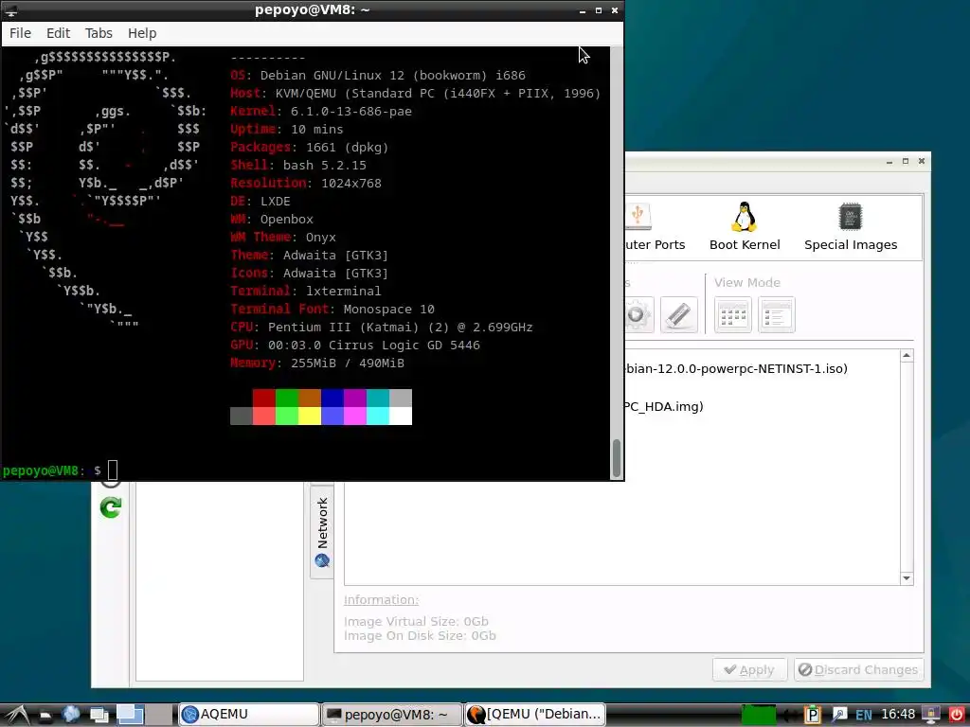Open the Boot Kernel tab in AQEMU
The height and width of the screenshot is (727, 970).
coord(745,227)
